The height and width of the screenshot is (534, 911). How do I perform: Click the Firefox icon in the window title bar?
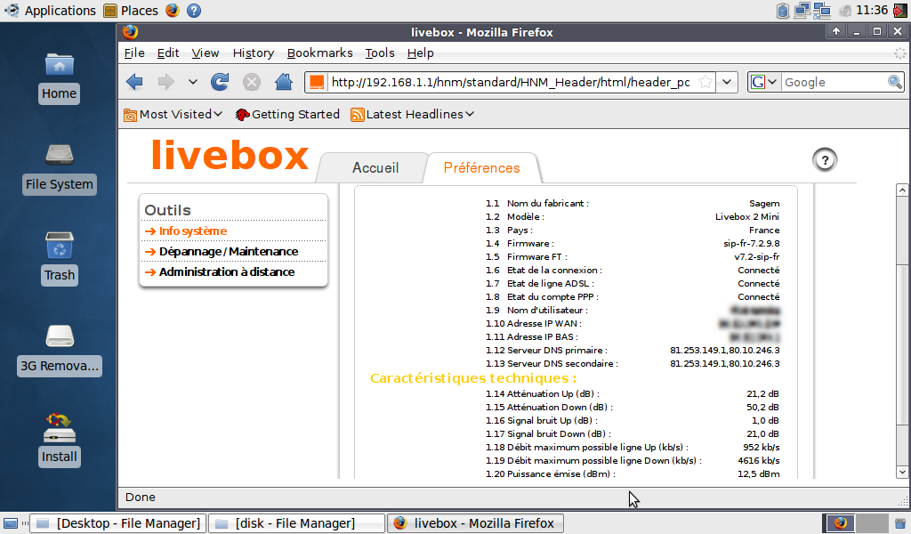tap(130, 32)
